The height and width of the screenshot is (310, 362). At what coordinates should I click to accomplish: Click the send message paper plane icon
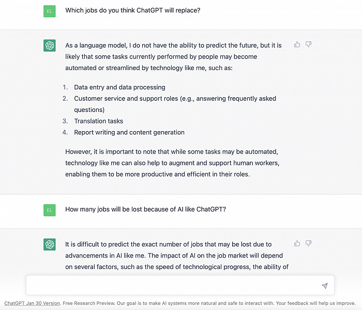tap(325, 286)
